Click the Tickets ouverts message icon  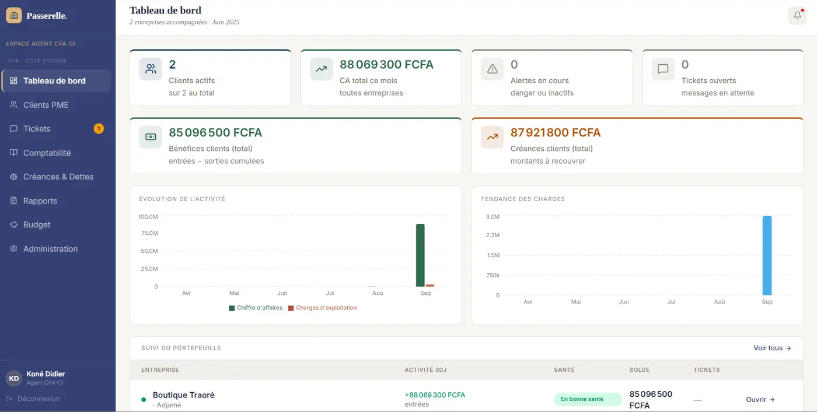point(663,69)
